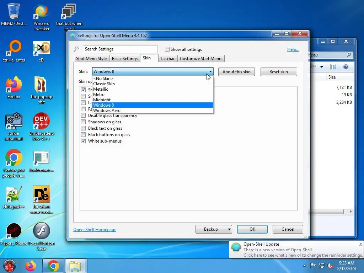Open the network tray icon
Image resolution: width=364 pixels, height=273 pixels.
[321, 265]
